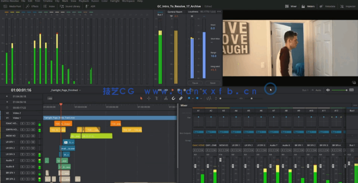Open the A2 Group assignment field

click(211, 140)
